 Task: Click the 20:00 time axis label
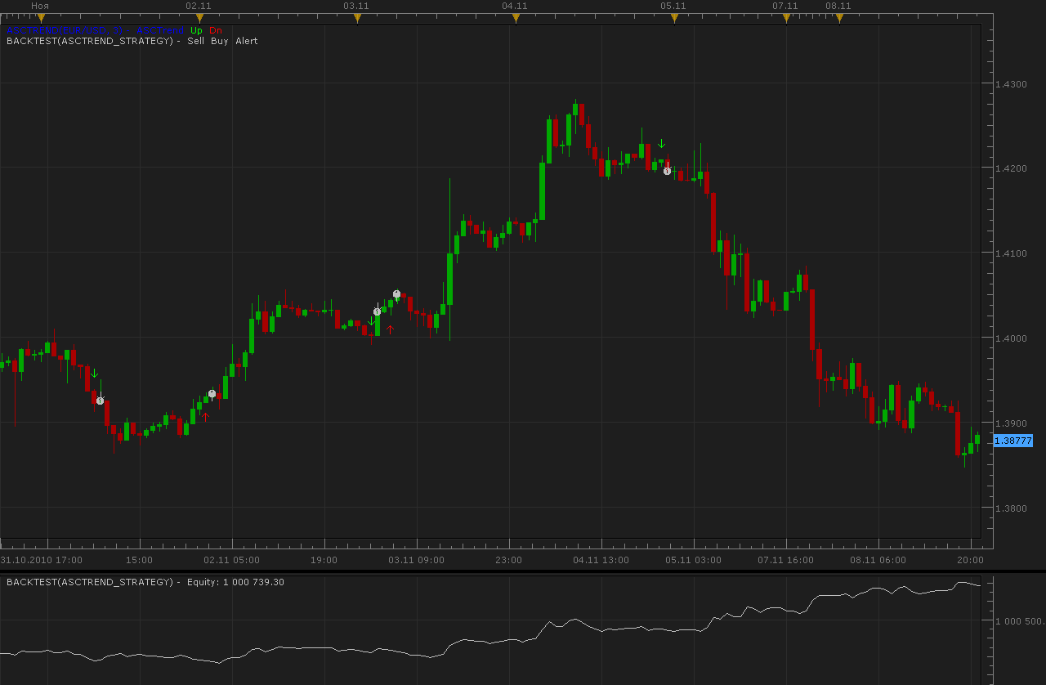[x=971, y=560]
